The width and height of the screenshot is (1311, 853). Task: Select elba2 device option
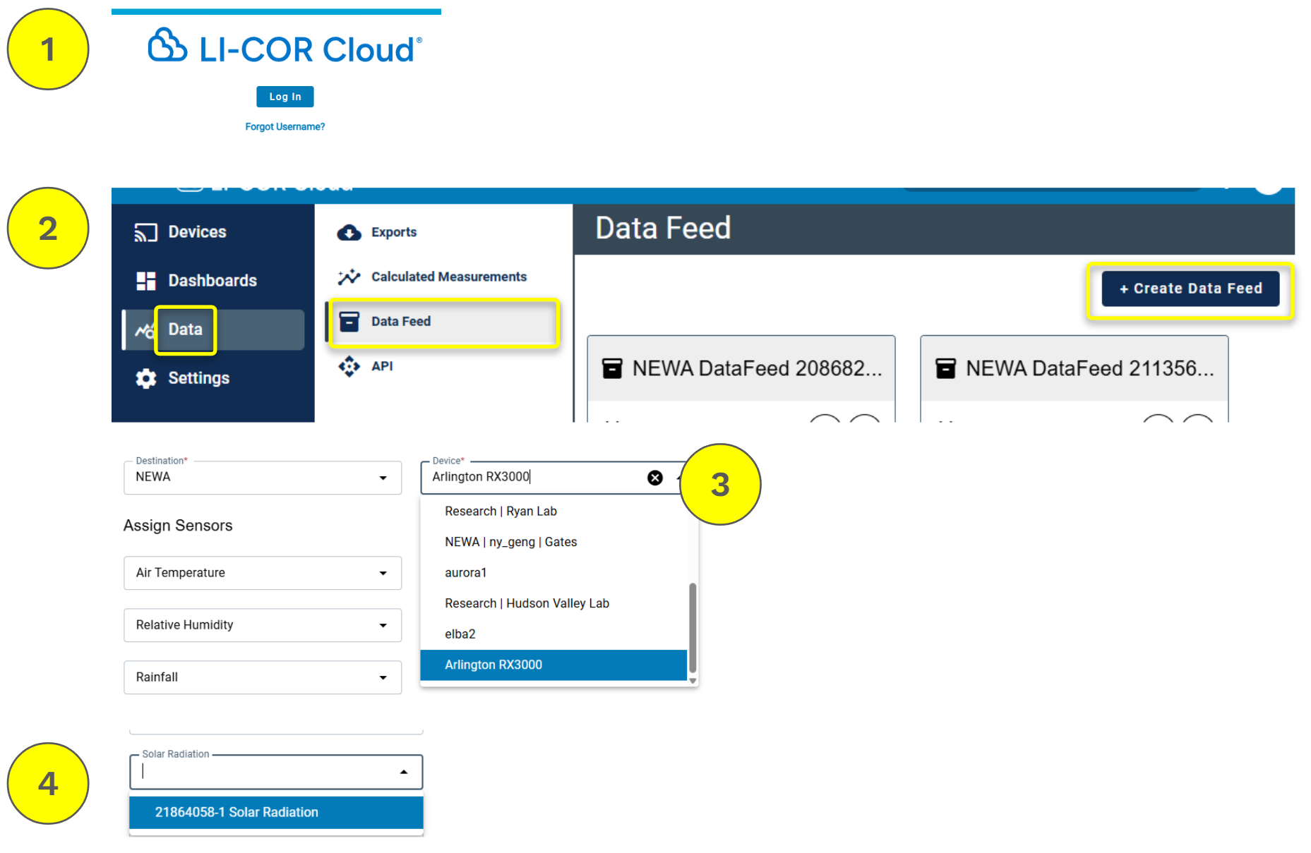553,634
